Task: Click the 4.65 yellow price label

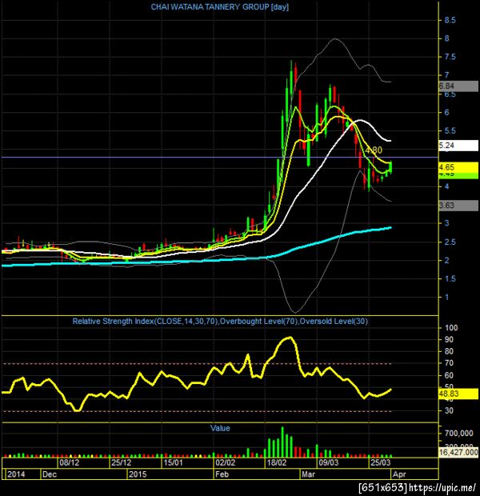Action: (458, 167)
